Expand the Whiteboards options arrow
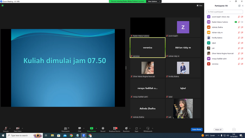The image size is (245, 138). pos(152,128)
